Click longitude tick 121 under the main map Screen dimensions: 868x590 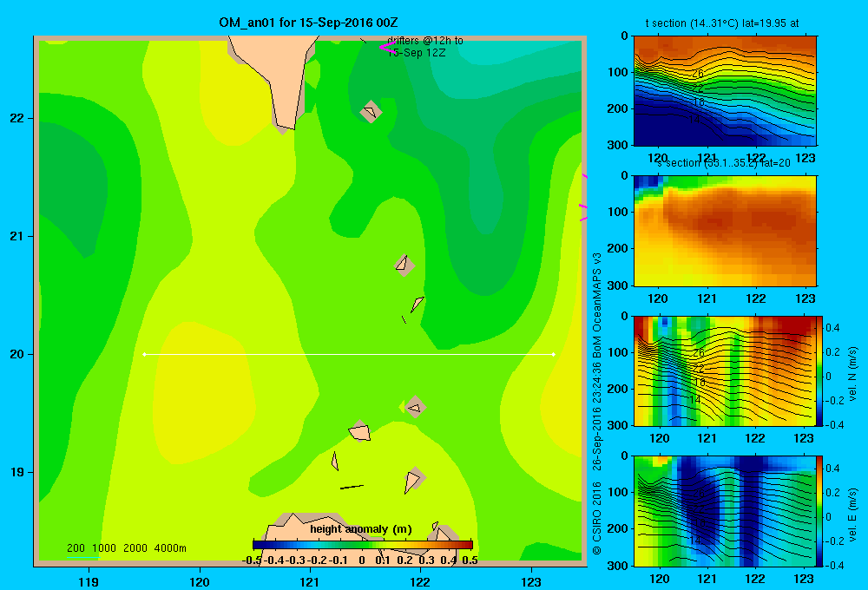pos(310,581)
